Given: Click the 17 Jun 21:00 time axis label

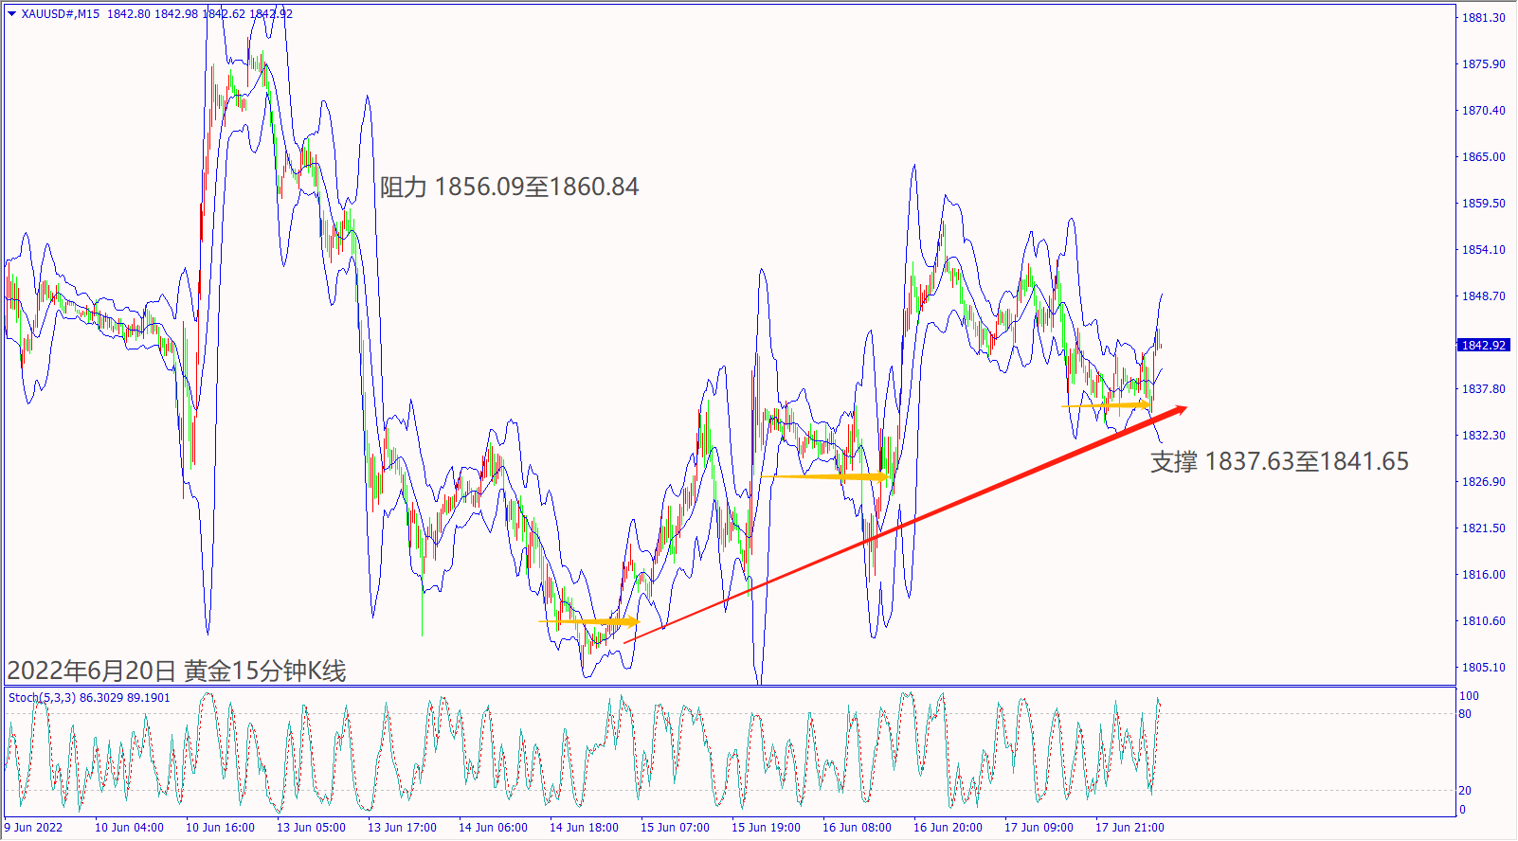Looking at the screenshot, I should pos(1129,828).
